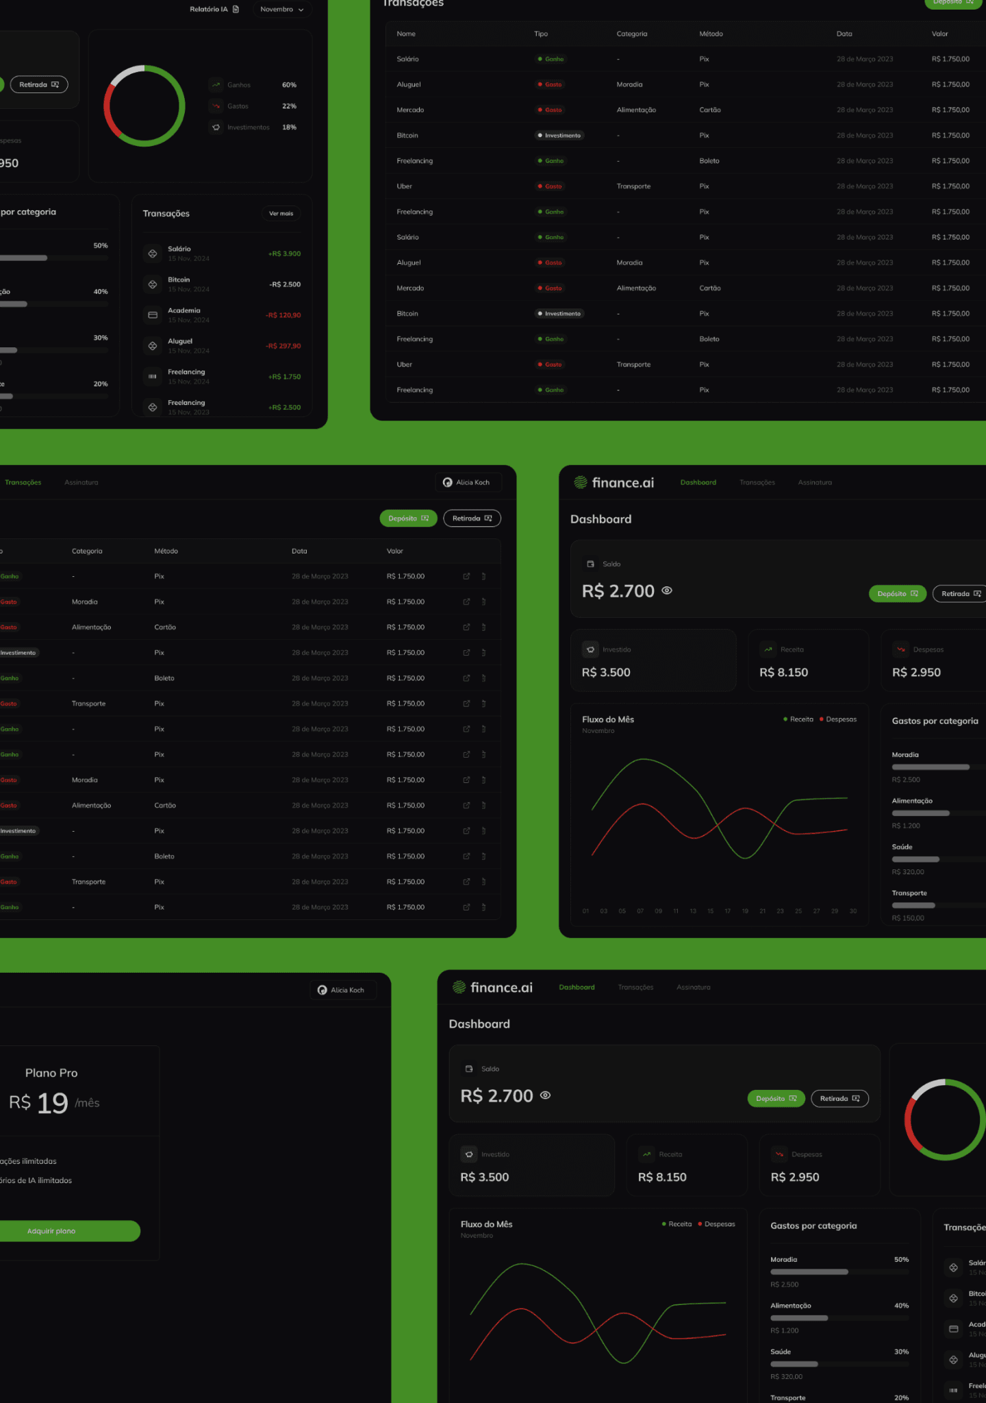Open Assinatura tab in dashboard beside Alicia's table

click(x=815, y=482)
